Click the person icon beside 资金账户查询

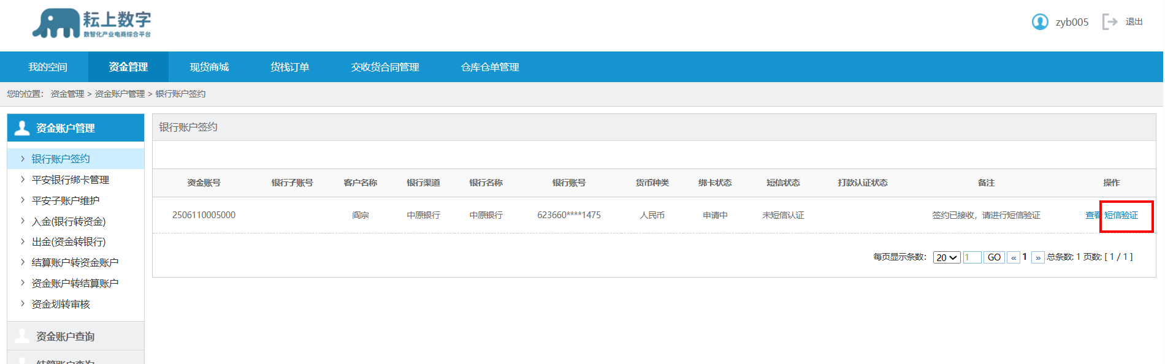(22, 336)
